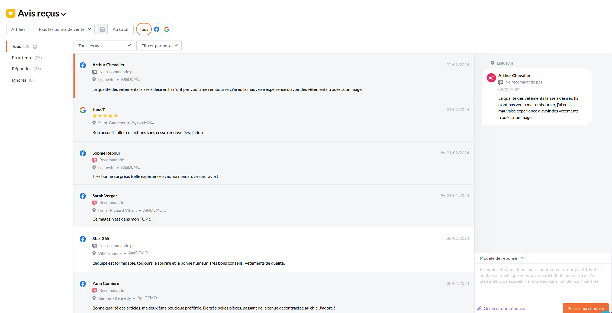Viewport: 612px width, 313px height.
Task: Click the AC avatar in detail panel
Action: (491, 78)
